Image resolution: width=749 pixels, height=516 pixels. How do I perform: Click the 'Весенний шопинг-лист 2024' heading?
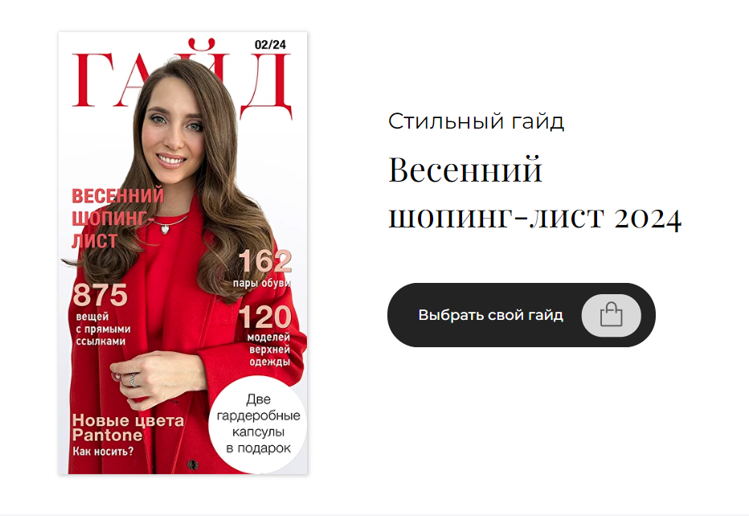pyautogui.click(x=535, y=194)
